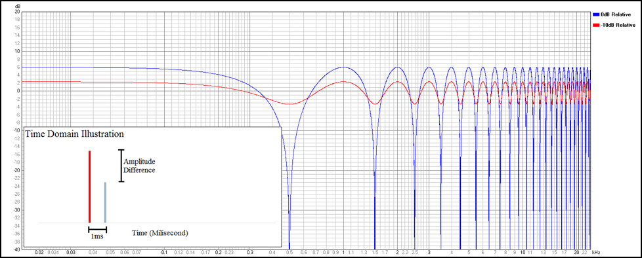Click the 1ms label under the bracket
Viewport: 642px width, 258px height.
point(96,237)
